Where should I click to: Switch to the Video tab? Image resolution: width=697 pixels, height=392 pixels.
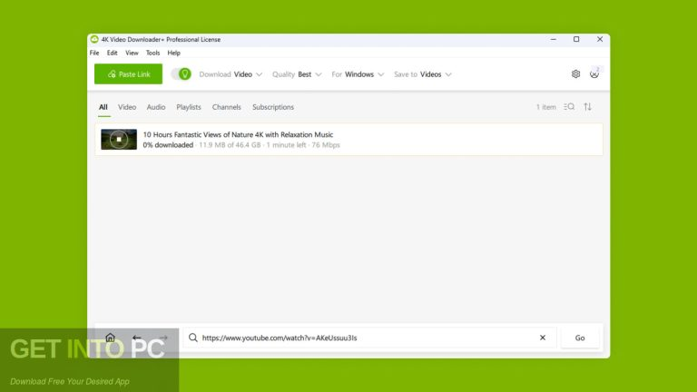tap(127, 107)
